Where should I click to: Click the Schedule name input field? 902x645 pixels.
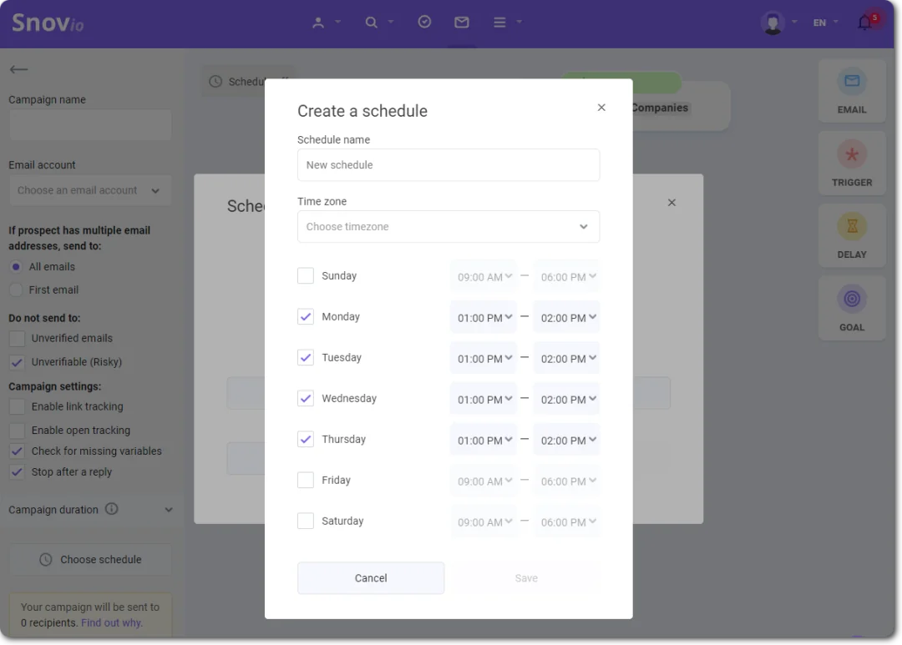click(x=448, y=165)
